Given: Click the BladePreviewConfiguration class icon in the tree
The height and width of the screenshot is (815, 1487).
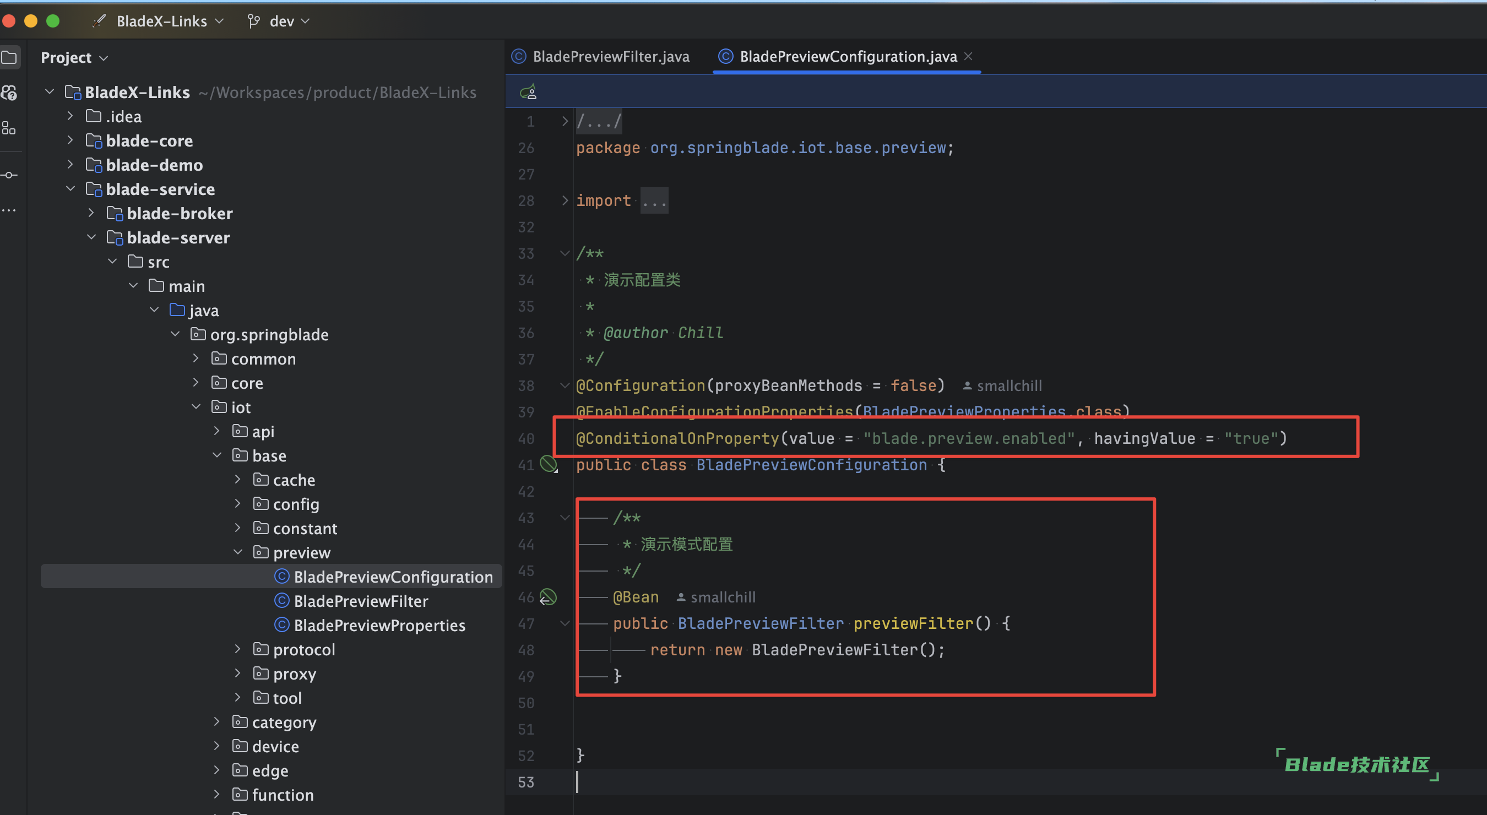Looking at the screenshot, I should (x=281, y=577).
